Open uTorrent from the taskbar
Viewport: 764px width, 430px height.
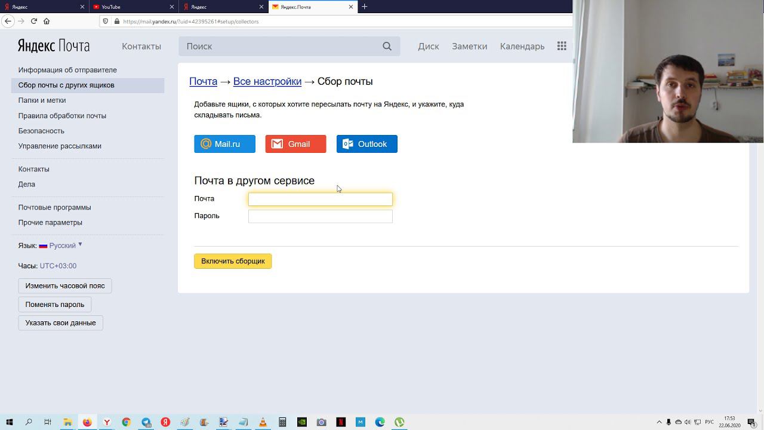[x=399, y=422]
